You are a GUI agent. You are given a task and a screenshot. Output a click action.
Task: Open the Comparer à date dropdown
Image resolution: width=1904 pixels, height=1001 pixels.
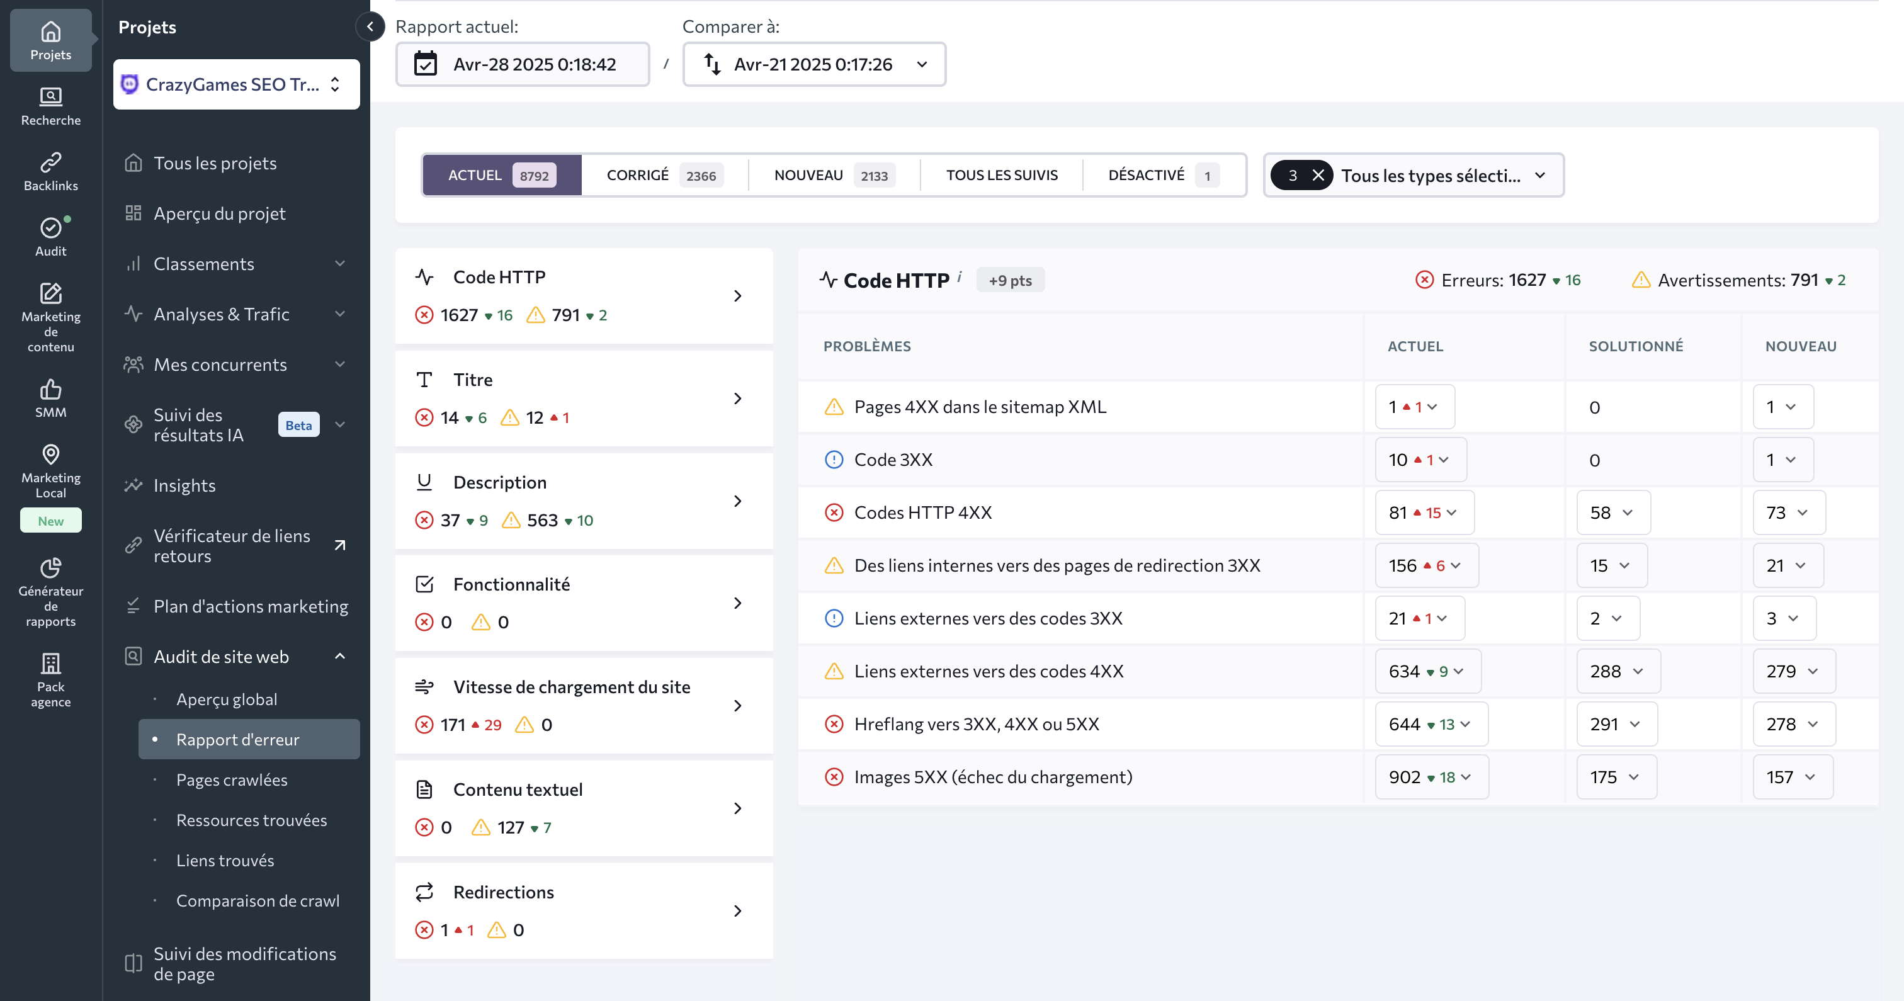click(813, 64)
